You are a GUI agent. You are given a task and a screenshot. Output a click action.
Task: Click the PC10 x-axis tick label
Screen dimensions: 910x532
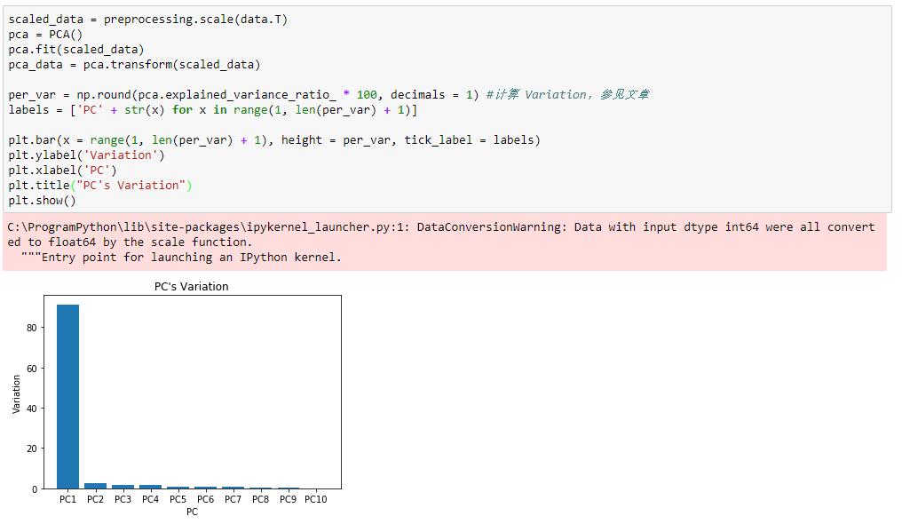[315, 499]
